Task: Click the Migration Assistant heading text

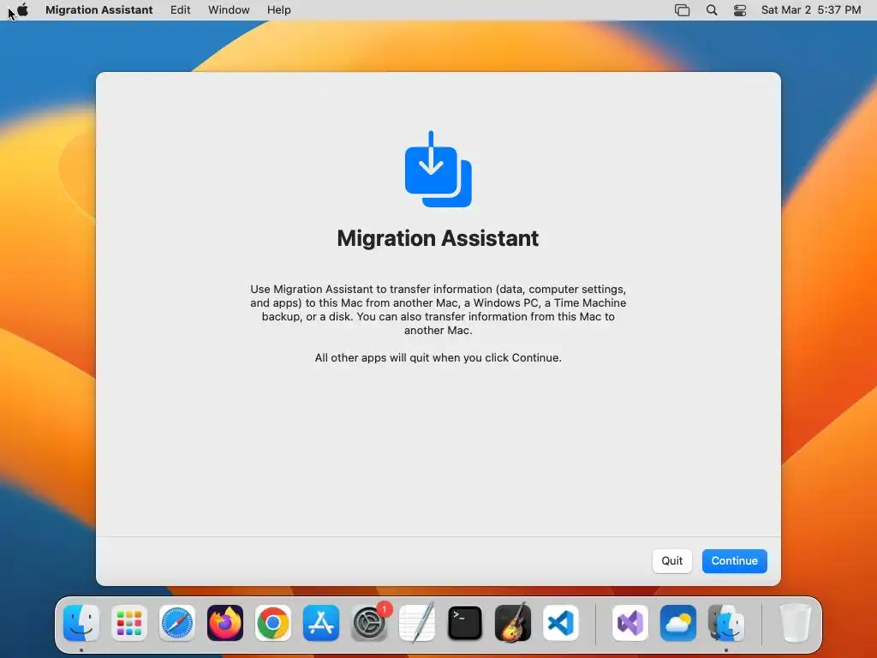Action: 438,238
